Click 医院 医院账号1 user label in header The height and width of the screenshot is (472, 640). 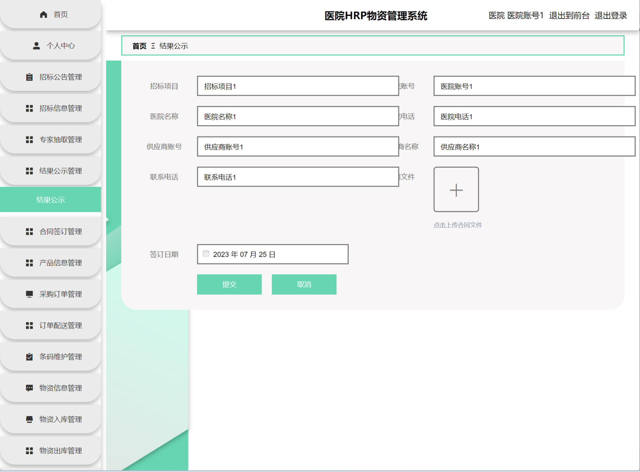[x=516, y=15]
